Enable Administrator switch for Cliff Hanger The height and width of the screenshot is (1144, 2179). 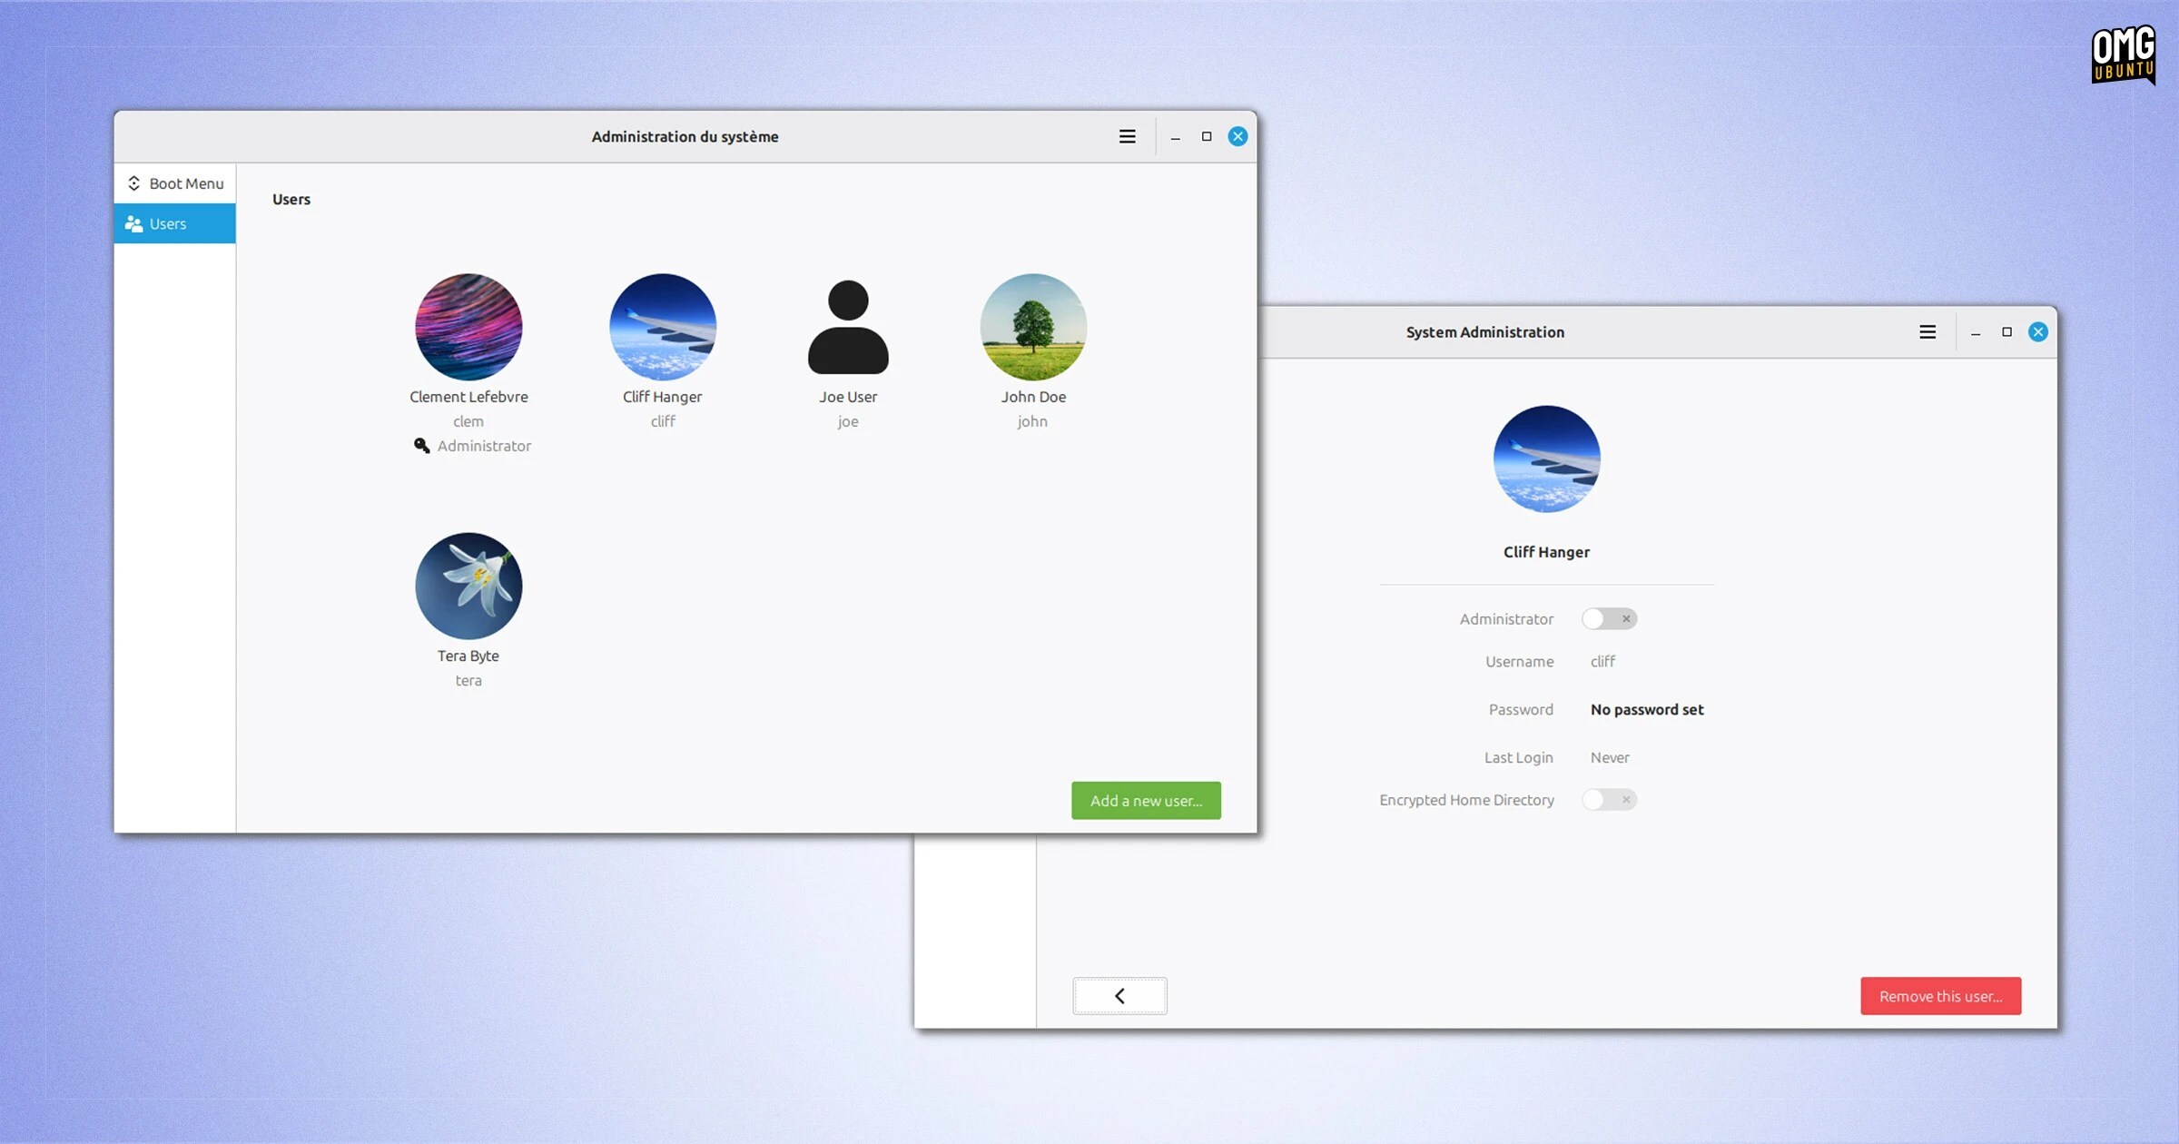pyautogui.click(x=1608, y=619)
